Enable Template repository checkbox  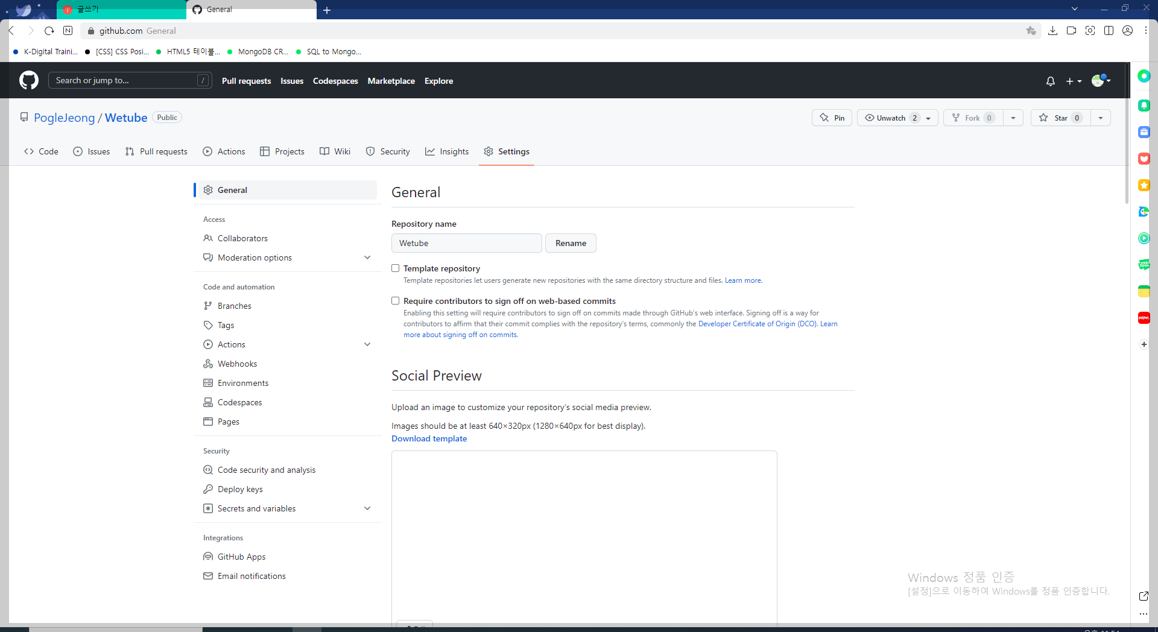(x=396, y=268)
